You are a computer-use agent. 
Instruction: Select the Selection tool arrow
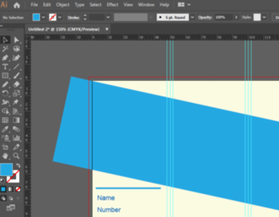click(x=5, y=40)
